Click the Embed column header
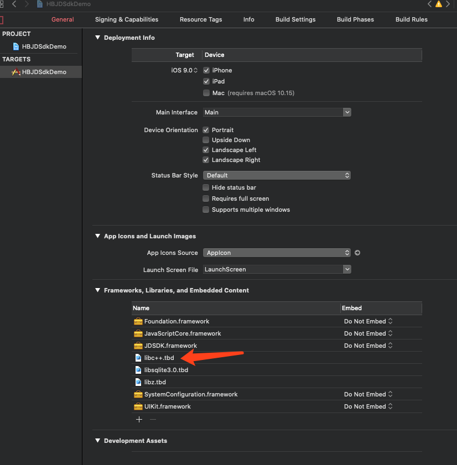Viewport: 457px width, 465px height. [381, 308]
